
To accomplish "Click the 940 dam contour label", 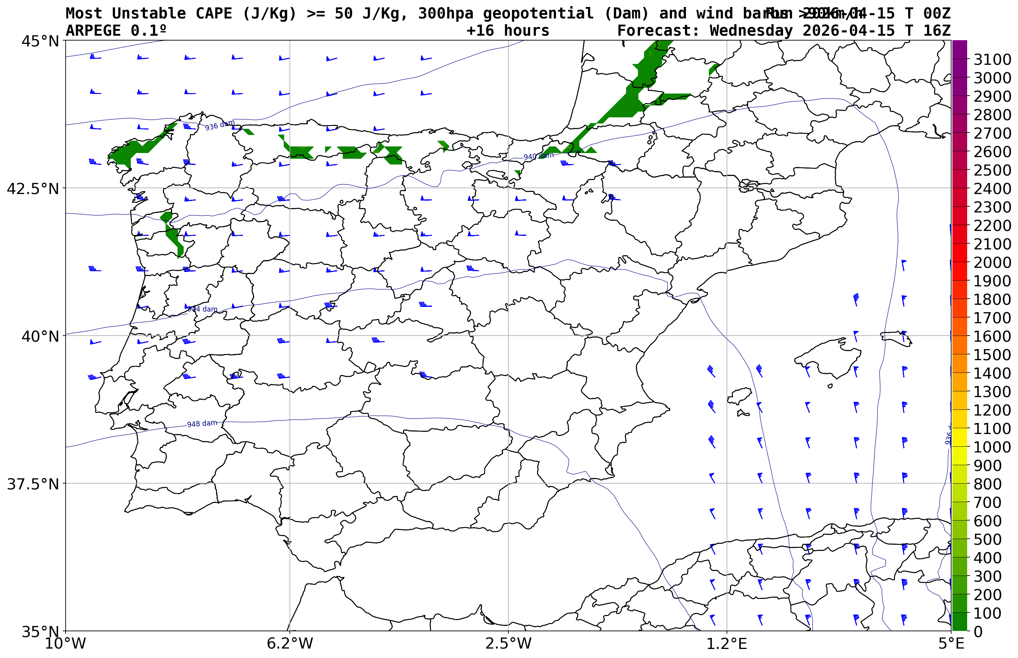I will pos(538,156).
